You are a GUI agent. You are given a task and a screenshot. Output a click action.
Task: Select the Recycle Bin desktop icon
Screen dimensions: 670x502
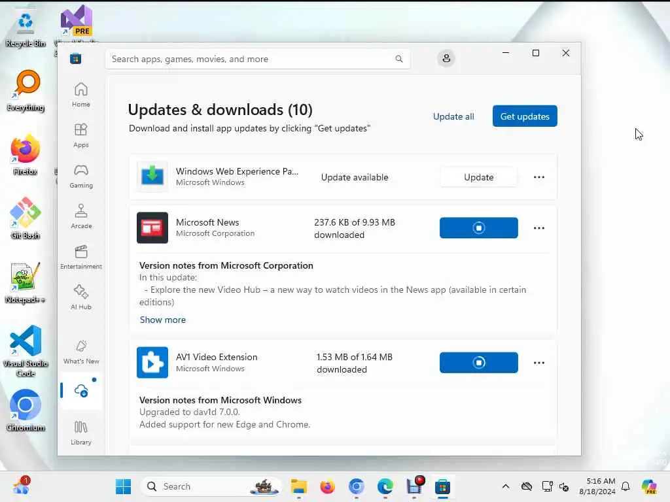[x=26, y=29]
